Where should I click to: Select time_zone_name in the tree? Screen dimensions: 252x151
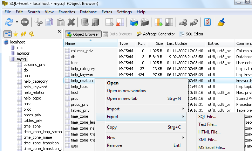pos(38,137)
